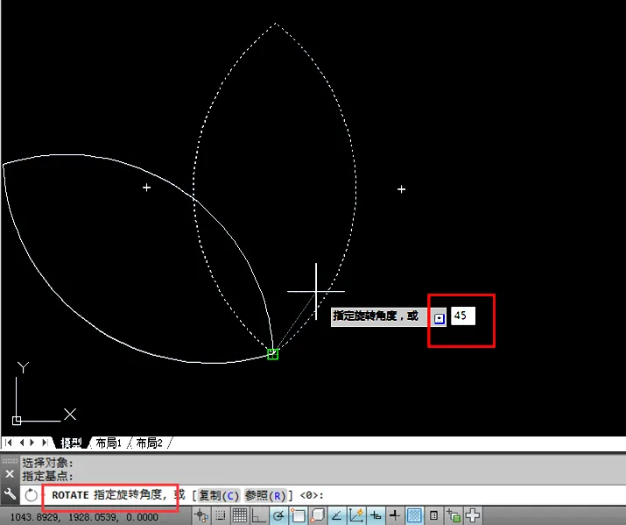Click the Polar Tracking status icon

coord(279,515)
